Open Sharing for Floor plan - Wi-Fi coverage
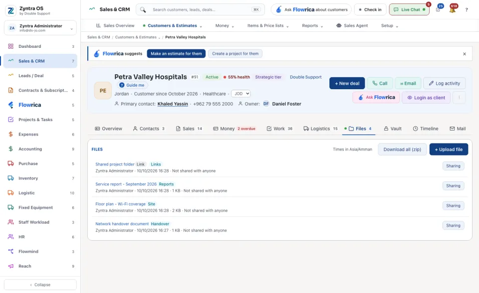 click(x=454, y=206)
